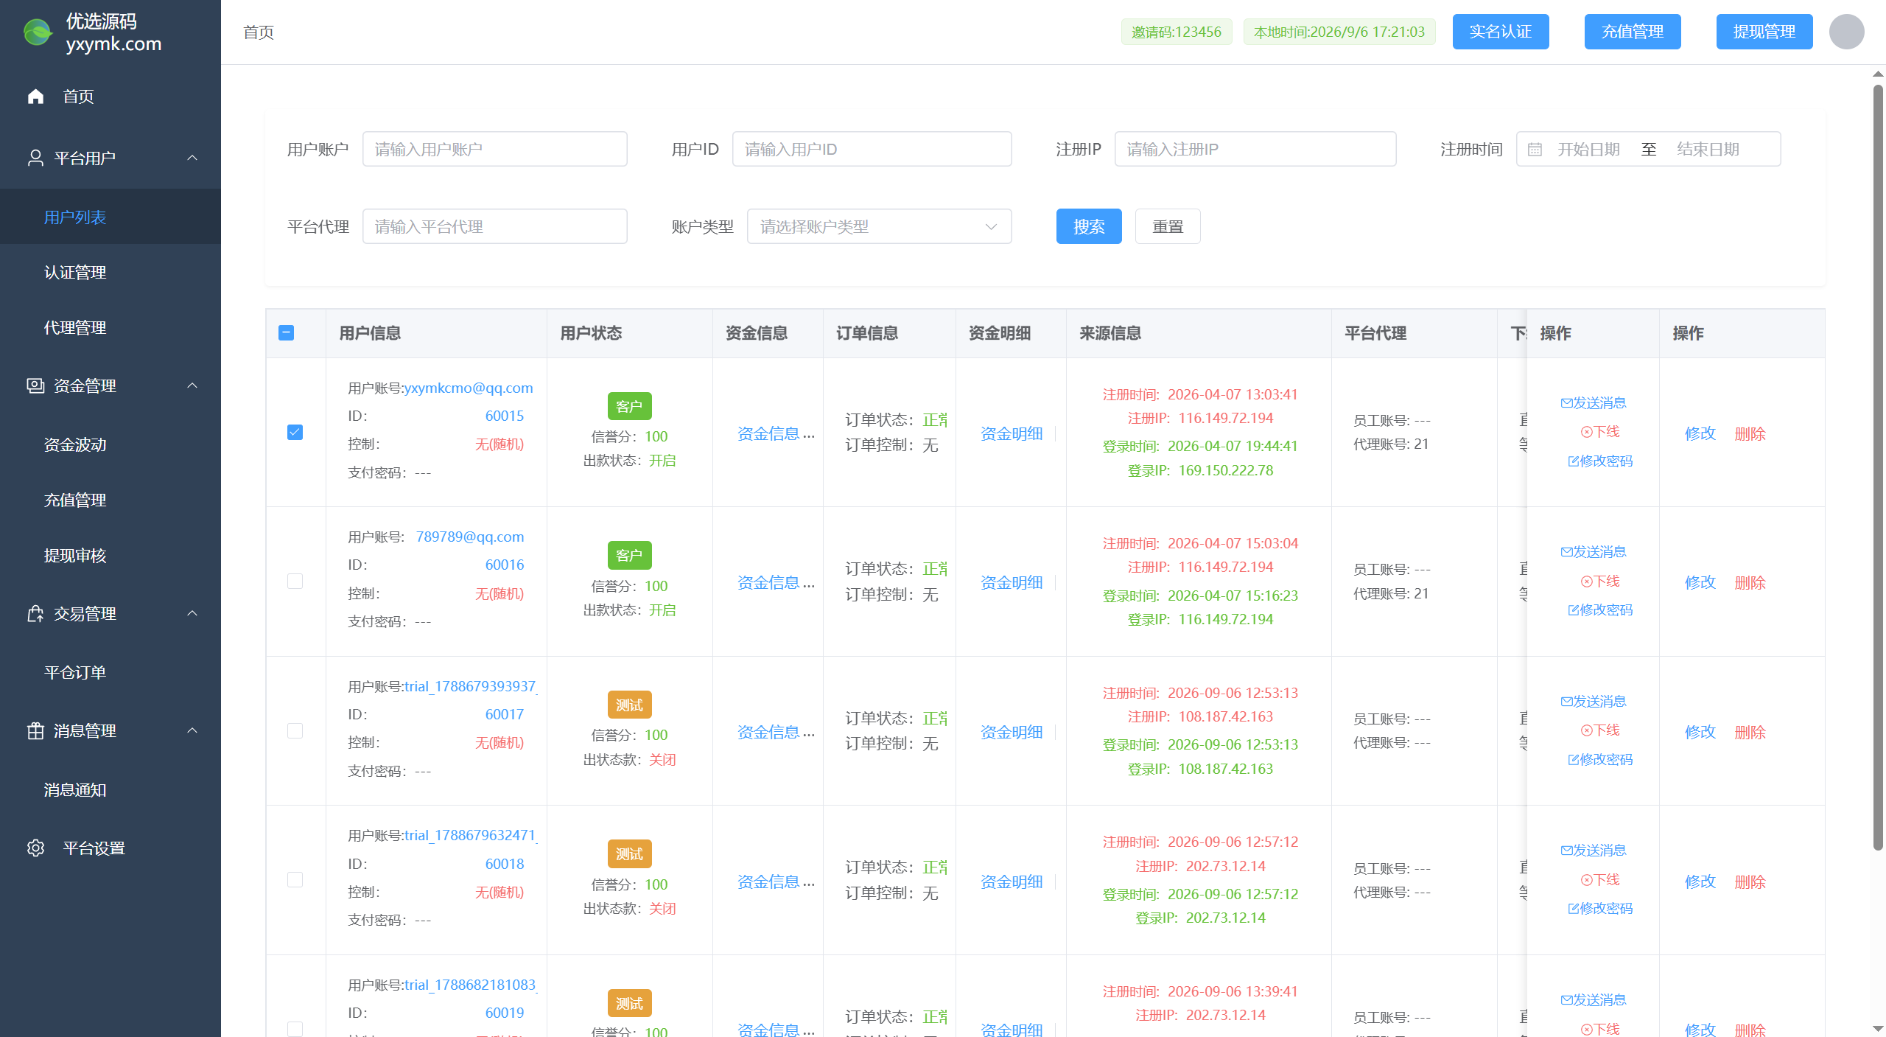Check the checkbox for user 60019
This screenshot has height=1037, width=1886.
click(295, 1029)
